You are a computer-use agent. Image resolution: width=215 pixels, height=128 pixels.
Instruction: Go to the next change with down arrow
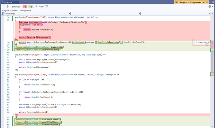click(8, 6)
